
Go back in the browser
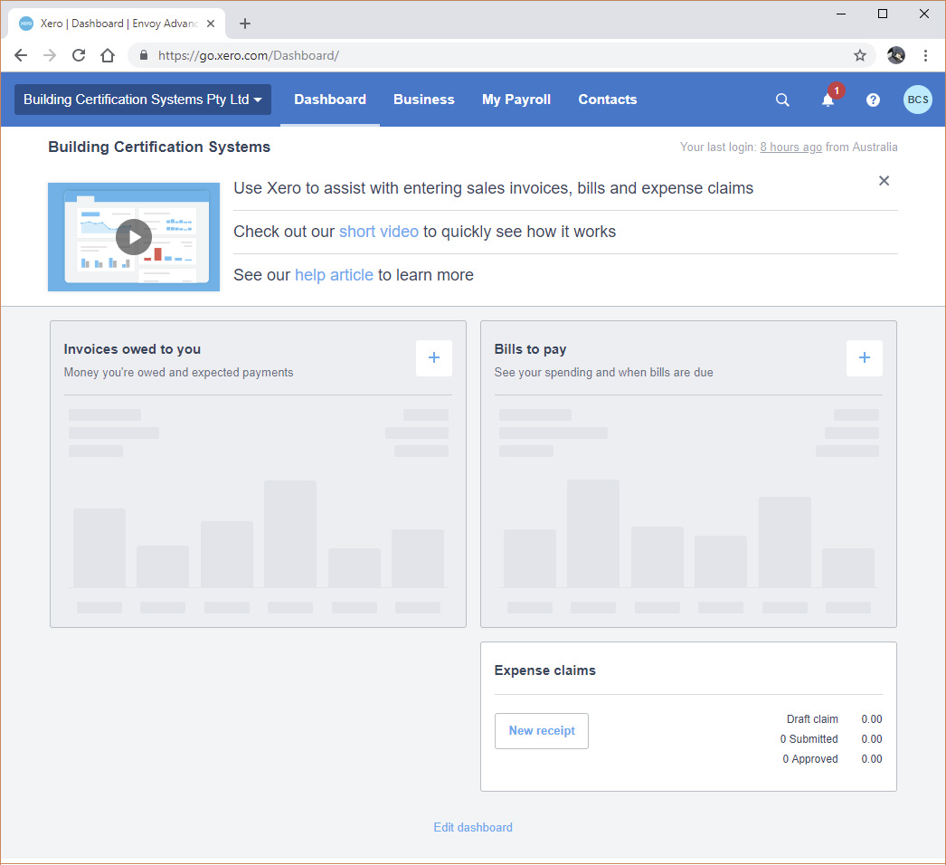(21, 55)
